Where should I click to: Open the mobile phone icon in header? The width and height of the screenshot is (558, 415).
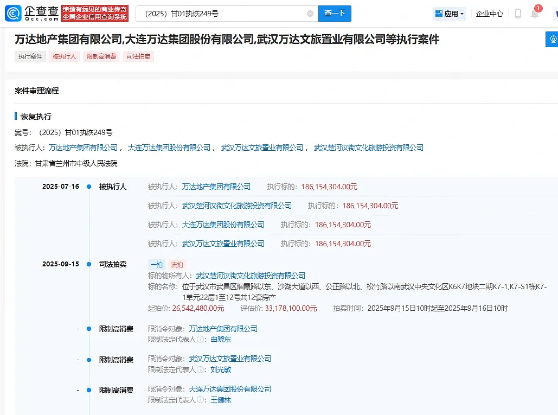point(518,14)
